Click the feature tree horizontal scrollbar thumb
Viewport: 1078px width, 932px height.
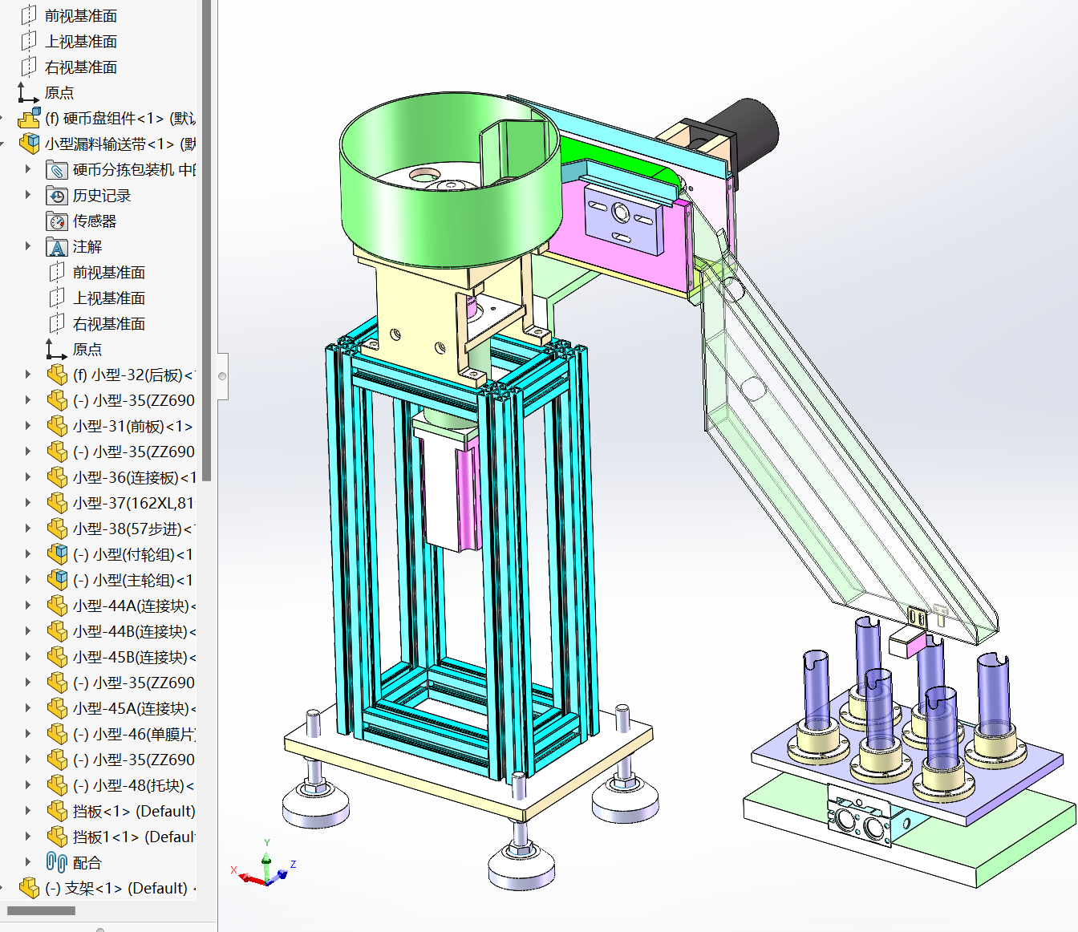(x=41, y=910)
